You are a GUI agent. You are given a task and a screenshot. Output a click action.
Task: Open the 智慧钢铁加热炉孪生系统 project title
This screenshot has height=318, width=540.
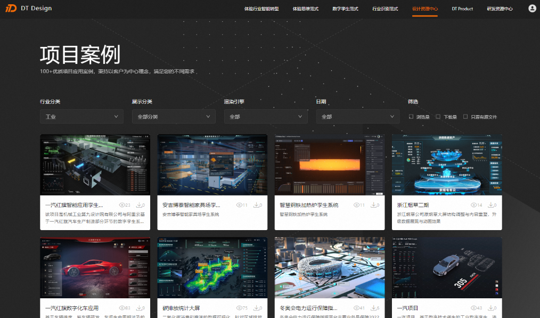[309, 205]
